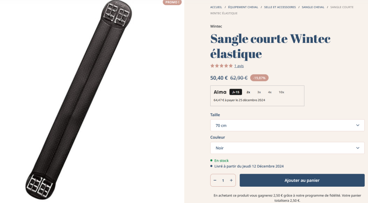
Task: Click the plus quantity button
Action: [x=231, y=180]
